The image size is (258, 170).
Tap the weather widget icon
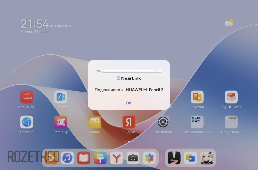[x=229, y=22]
